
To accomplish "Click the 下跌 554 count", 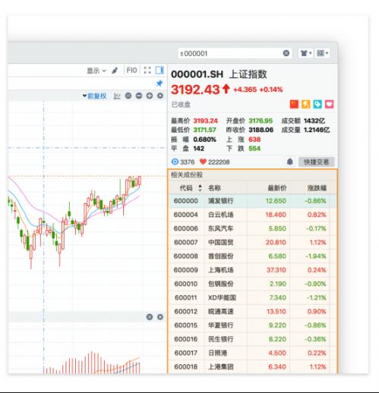I will coord(254,149).
